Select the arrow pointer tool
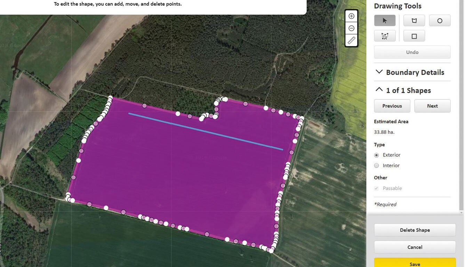This screenshot has height=267, width=475. 385,21
